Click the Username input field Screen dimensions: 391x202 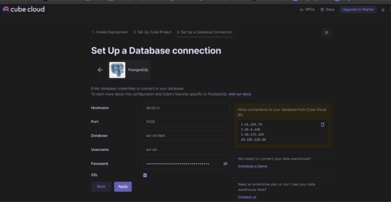click(x=186, y=150)
